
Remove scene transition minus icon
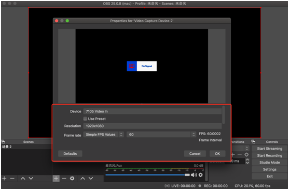pos(239,154)
